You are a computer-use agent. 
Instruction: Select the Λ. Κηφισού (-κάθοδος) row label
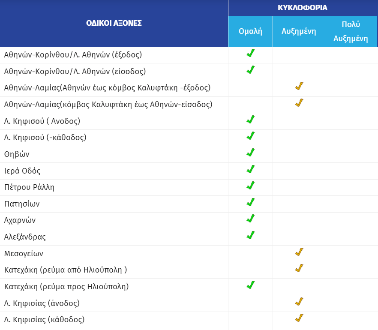click(45, 138)
